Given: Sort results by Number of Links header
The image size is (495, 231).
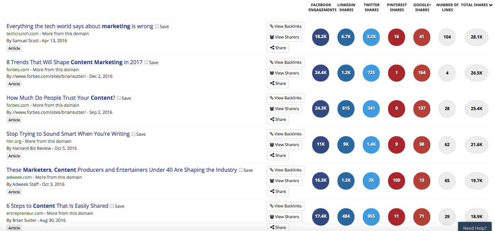Looking at the screenshot, I should 447,7.
